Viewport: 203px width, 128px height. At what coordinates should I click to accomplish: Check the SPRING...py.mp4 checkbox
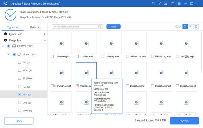pyautogui.click(x=152, y=57)
